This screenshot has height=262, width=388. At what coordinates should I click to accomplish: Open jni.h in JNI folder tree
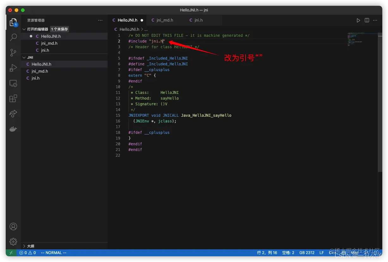point(64,78)
